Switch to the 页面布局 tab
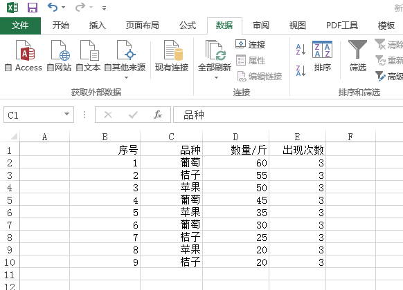The width and height of the screenshot is (403, 290). [x=142, y=26]
